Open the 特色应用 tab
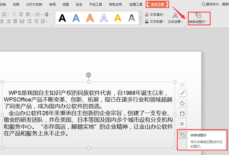The width and height of the screenshot is (229, 155). tap(115, 5)
